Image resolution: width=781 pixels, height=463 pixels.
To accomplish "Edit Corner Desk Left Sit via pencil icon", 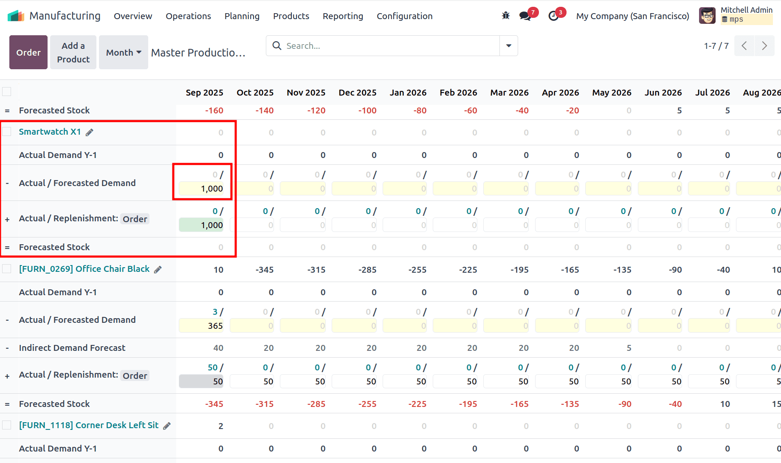I will click(166, 425).
